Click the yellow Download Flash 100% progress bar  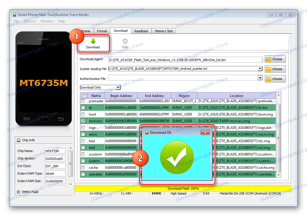(183, 188)
